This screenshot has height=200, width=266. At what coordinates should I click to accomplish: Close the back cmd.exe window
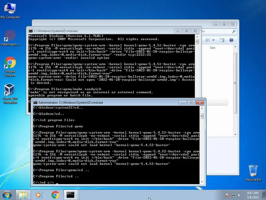[x=195, y=31]
